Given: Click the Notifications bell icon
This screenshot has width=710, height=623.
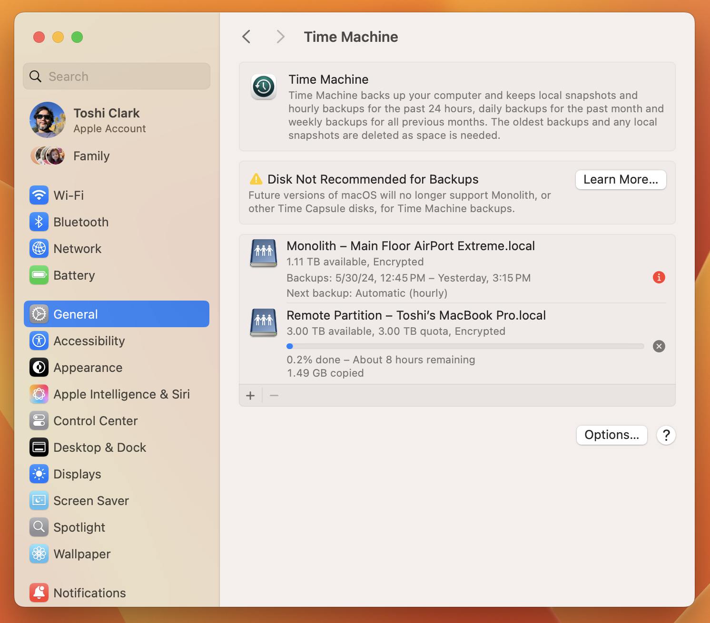Looking at the screenshot, I should click(x=39, y=593).
